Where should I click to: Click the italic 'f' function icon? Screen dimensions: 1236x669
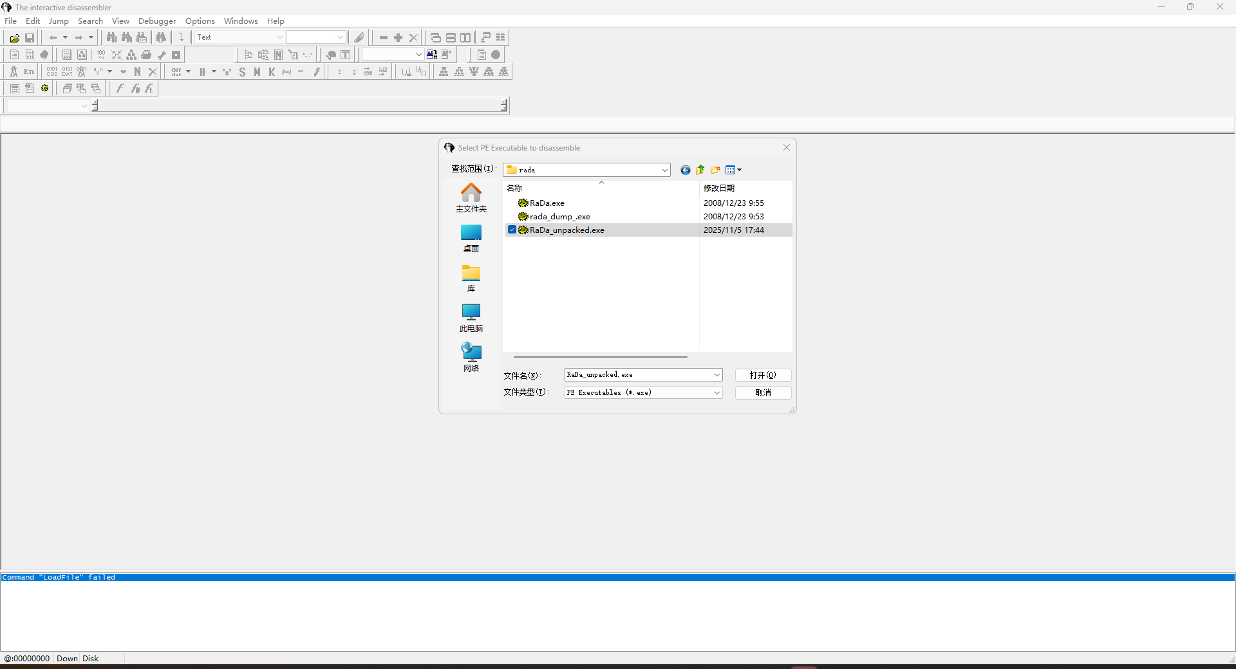point(120,89)
